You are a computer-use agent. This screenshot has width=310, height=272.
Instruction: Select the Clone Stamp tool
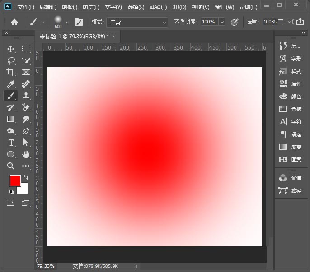[26, 96]
